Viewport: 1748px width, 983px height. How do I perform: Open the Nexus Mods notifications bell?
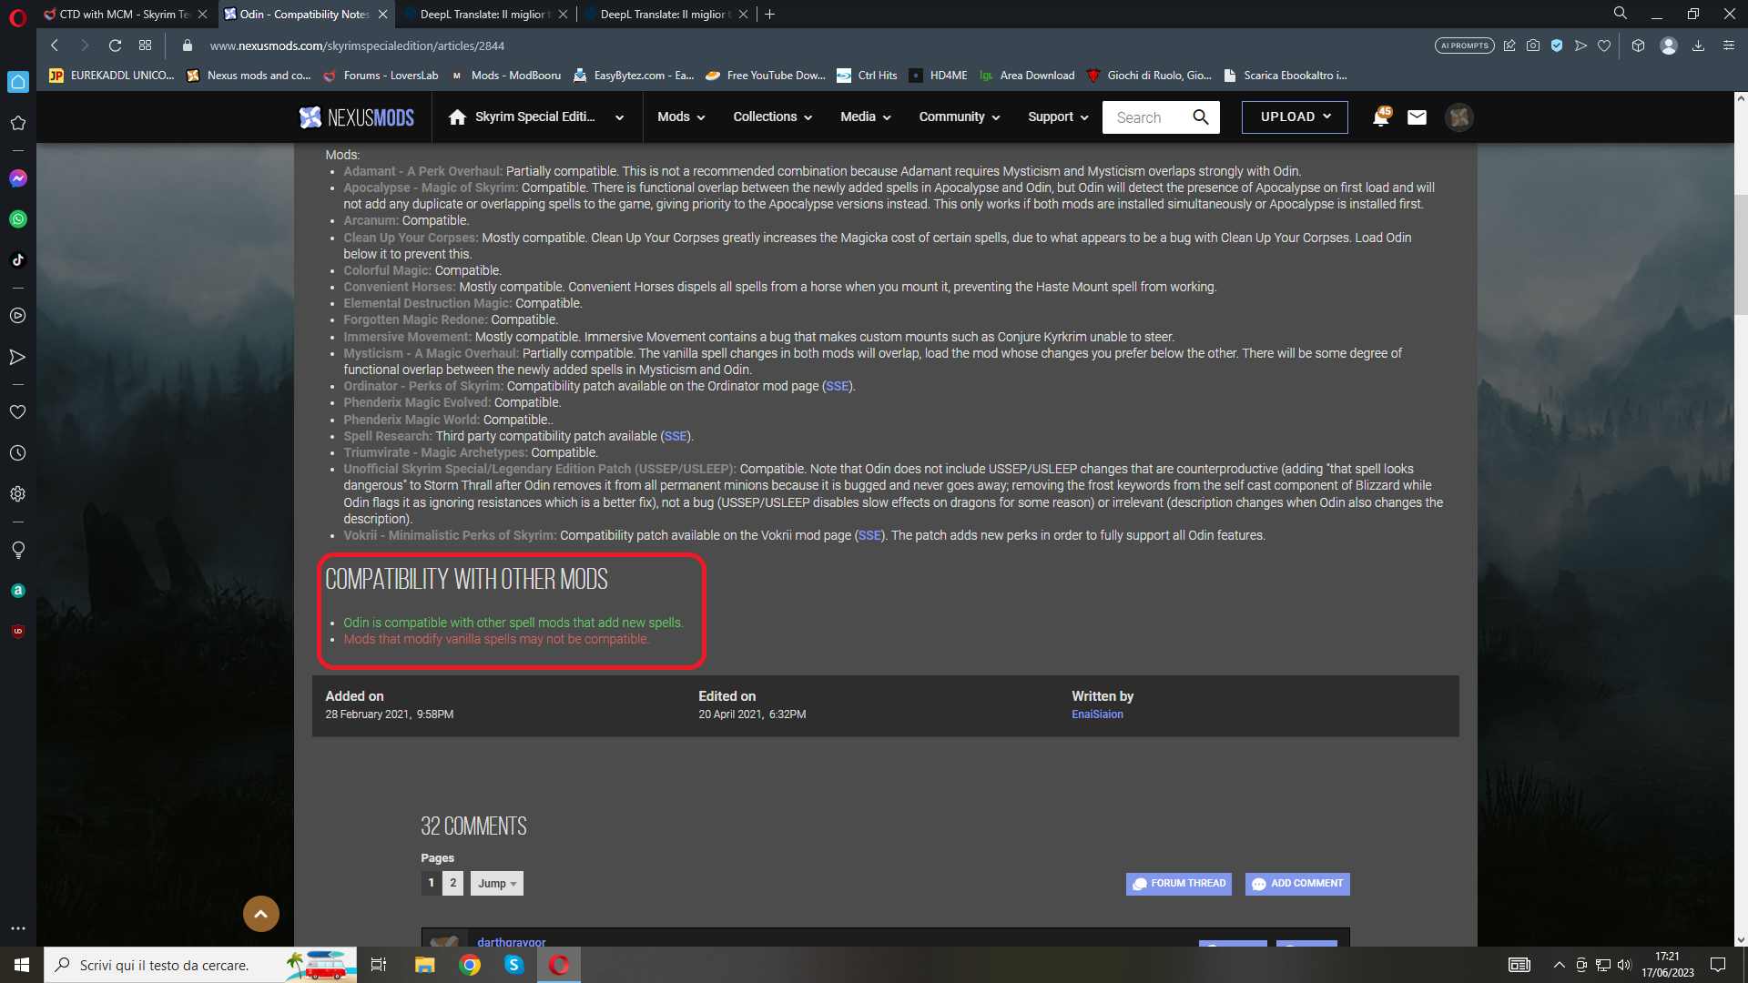tap(1380, 117)
